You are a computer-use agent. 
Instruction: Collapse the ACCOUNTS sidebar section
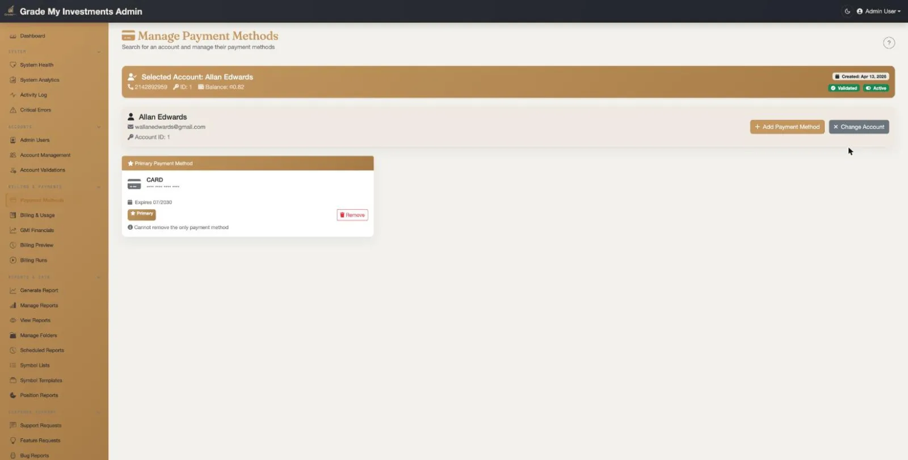coord(99,127)
